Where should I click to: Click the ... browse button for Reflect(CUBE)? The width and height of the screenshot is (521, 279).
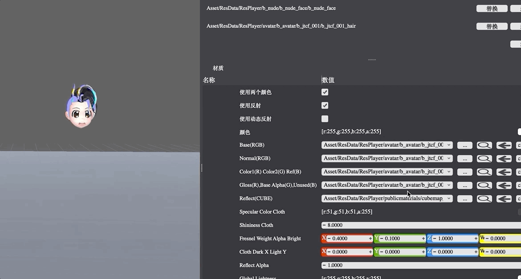(464, 198)
